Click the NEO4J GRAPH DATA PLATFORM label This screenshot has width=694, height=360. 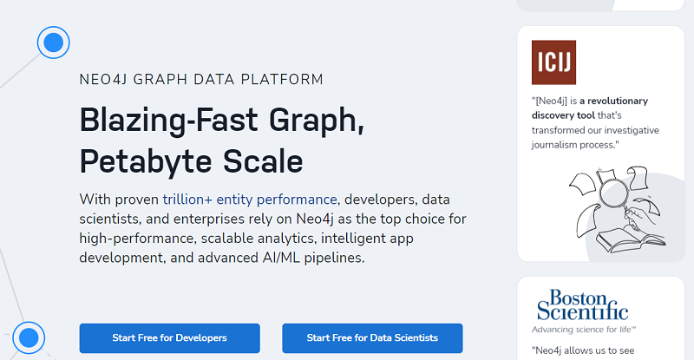point(201,80)
